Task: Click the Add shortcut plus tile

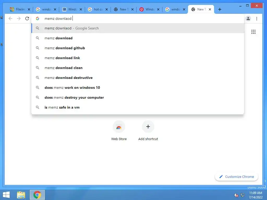Action: 148,130
